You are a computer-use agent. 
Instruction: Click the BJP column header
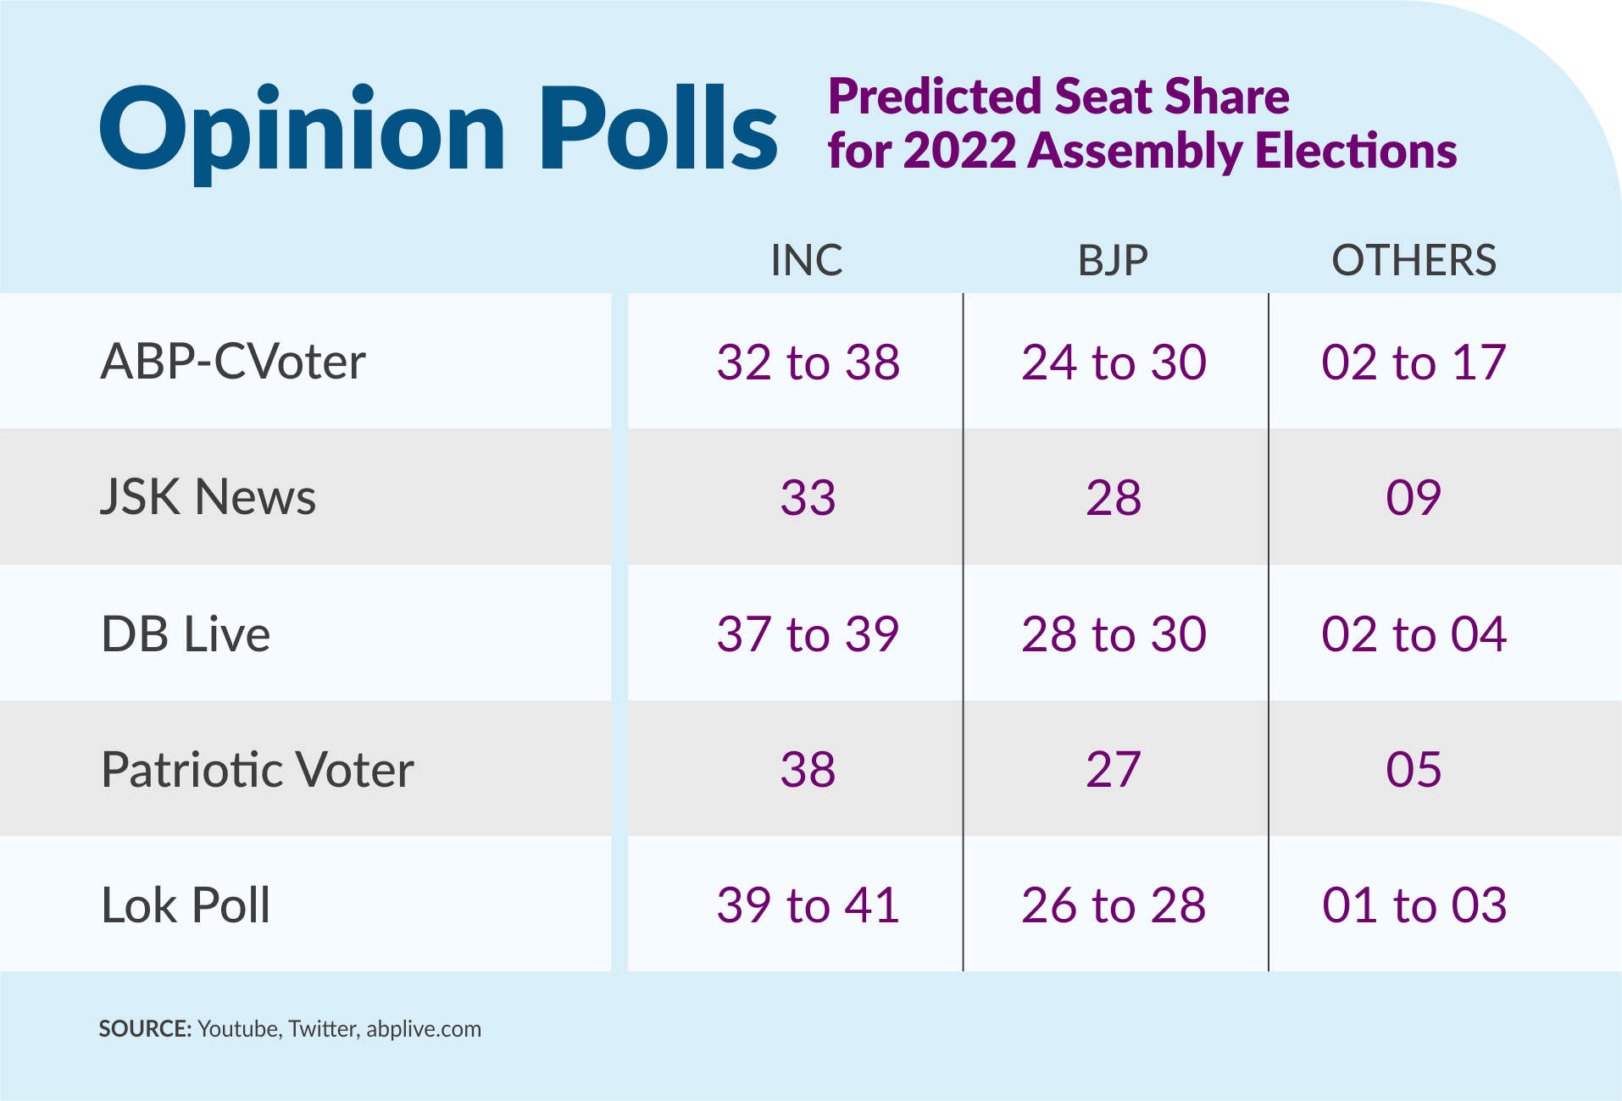coord(1113,260)
